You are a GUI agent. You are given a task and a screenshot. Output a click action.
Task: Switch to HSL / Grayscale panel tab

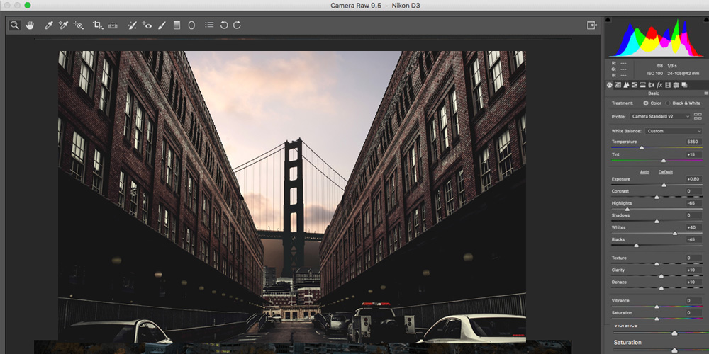[x=635, y=85]
